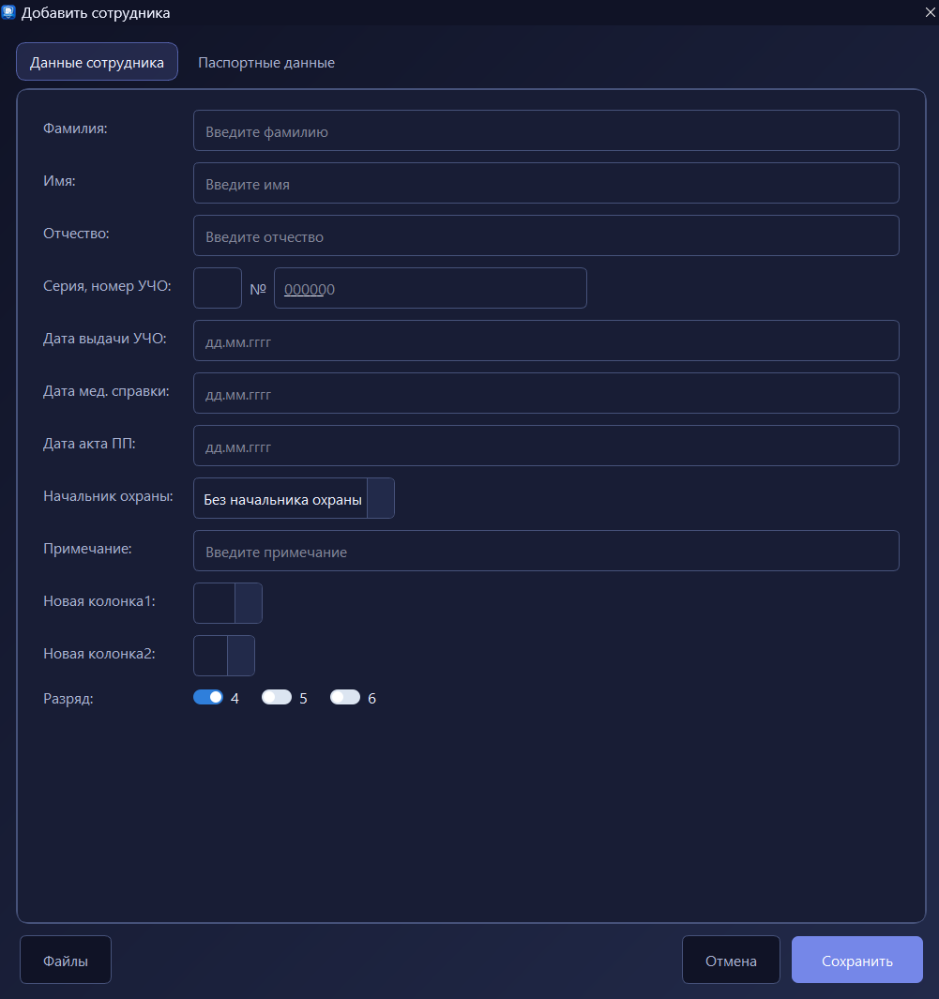Open the Паспортные данные tab
Screen dimensions: 939x999
point(266,63)
